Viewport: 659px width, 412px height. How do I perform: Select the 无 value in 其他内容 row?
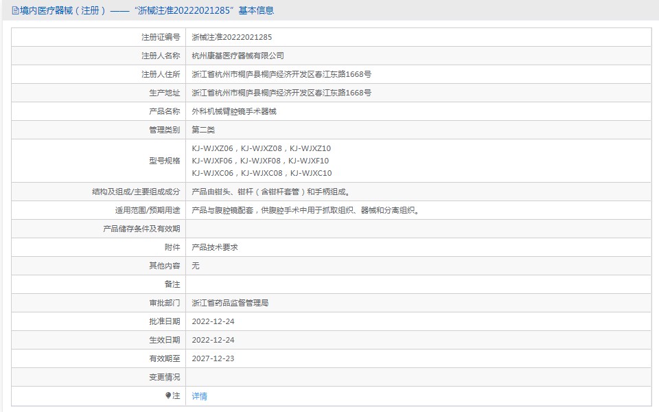coord(196,266)
